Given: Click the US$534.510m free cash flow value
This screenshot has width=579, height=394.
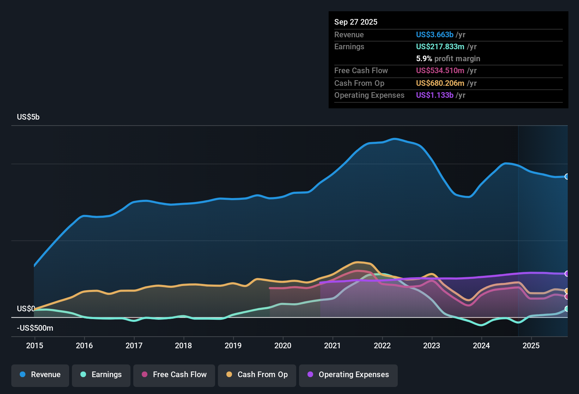Looking at the screenshot, I should tap(440, 70).
